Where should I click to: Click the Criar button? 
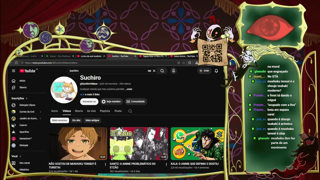click(204, 71)
